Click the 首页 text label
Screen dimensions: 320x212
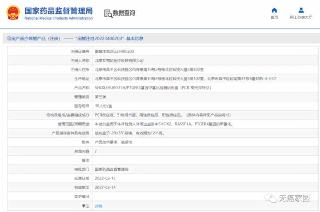[x=274, y=17]
